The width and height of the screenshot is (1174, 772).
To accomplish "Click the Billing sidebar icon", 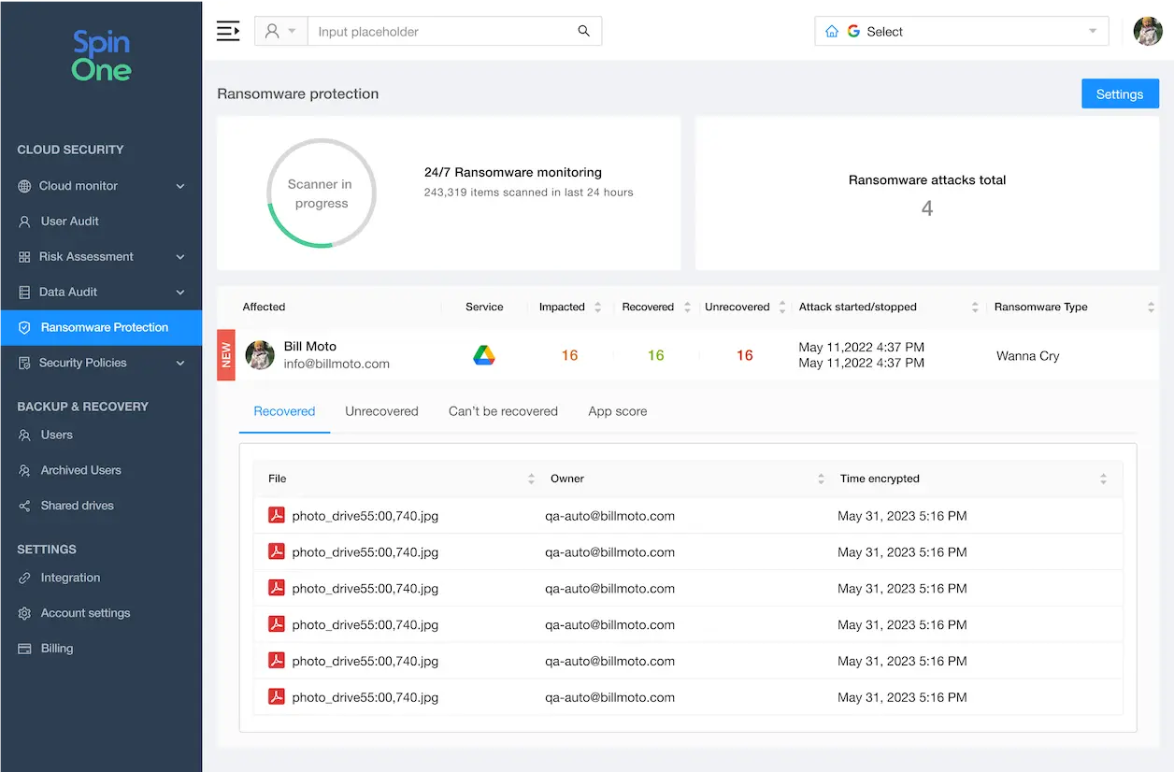I will pyautogui.click(x=24, y=649).
